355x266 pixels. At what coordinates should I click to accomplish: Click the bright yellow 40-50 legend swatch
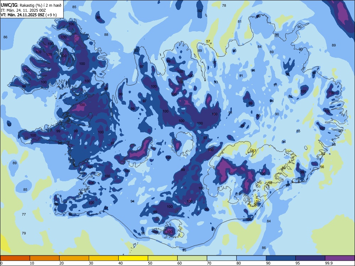click(x=133, y=258)
